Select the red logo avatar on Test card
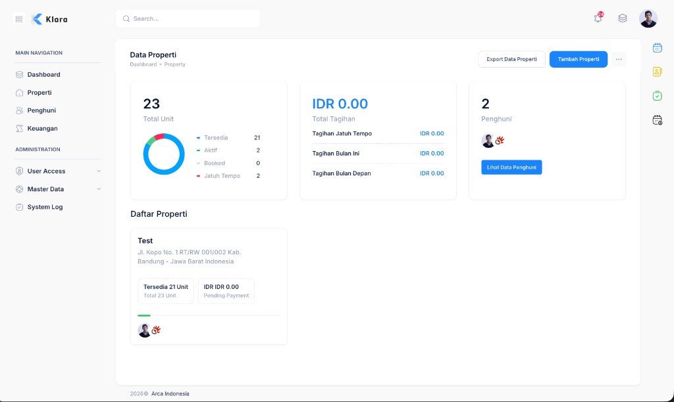Screen dimensions: 674x402 156,330
